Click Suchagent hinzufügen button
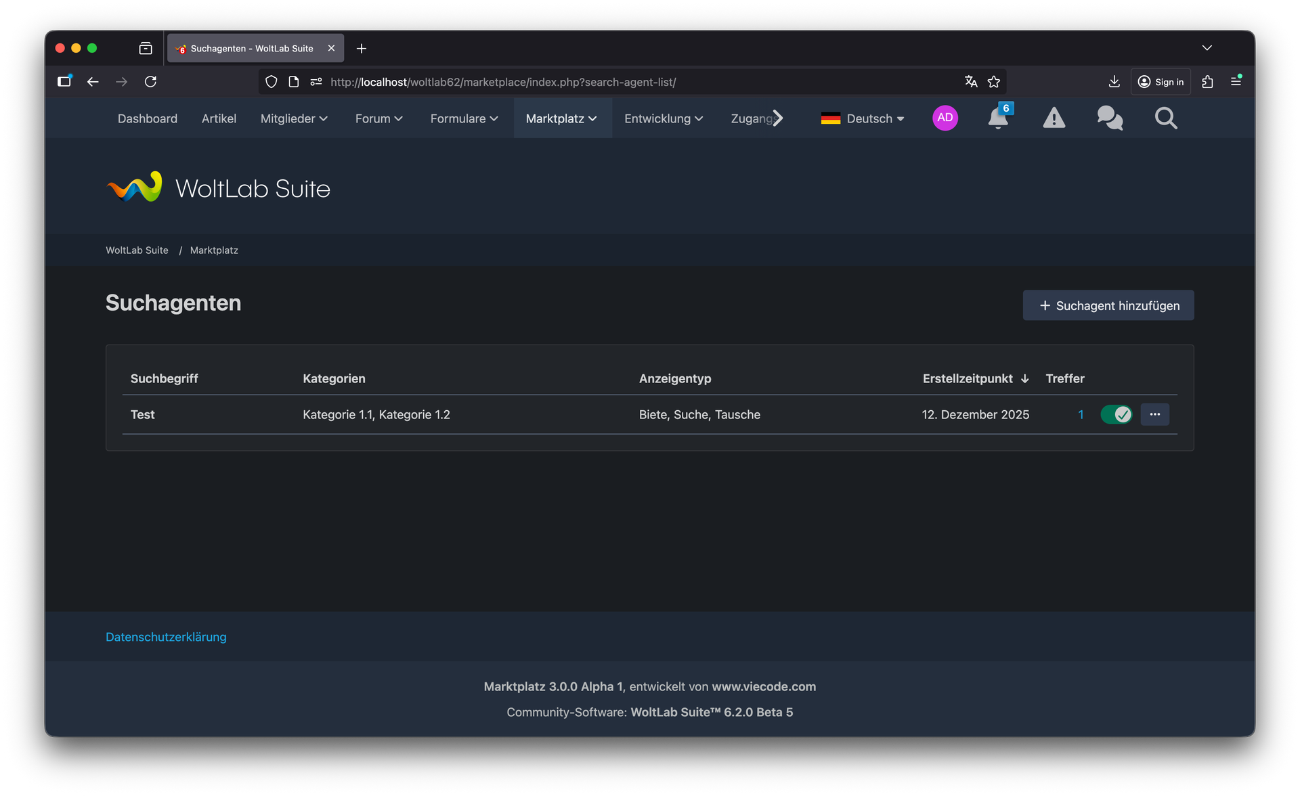Image resolution: width=1300 pixels, height=796 pixels. pos(1108,305)
